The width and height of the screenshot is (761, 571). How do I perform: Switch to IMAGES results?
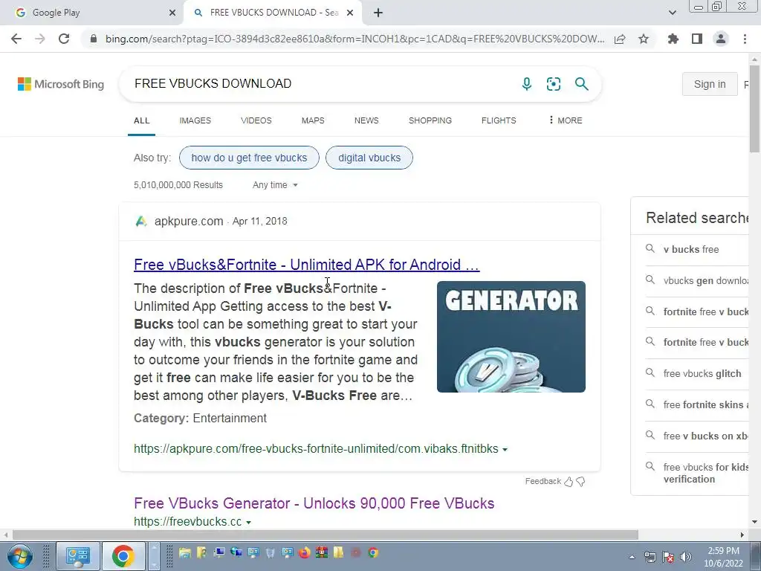195,120
